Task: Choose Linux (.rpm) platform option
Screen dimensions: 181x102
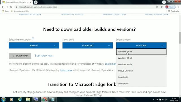Action: pyautogui.click(x=141, y=83)
